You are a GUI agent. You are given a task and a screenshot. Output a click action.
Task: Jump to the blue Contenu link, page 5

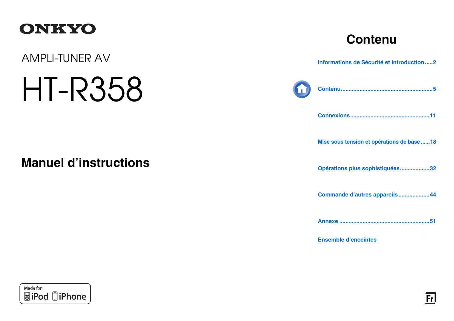point(377,89)
